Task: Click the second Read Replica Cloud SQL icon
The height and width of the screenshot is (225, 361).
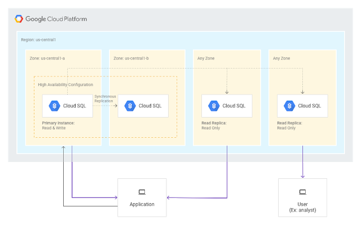Action: [x=289, y=106]
